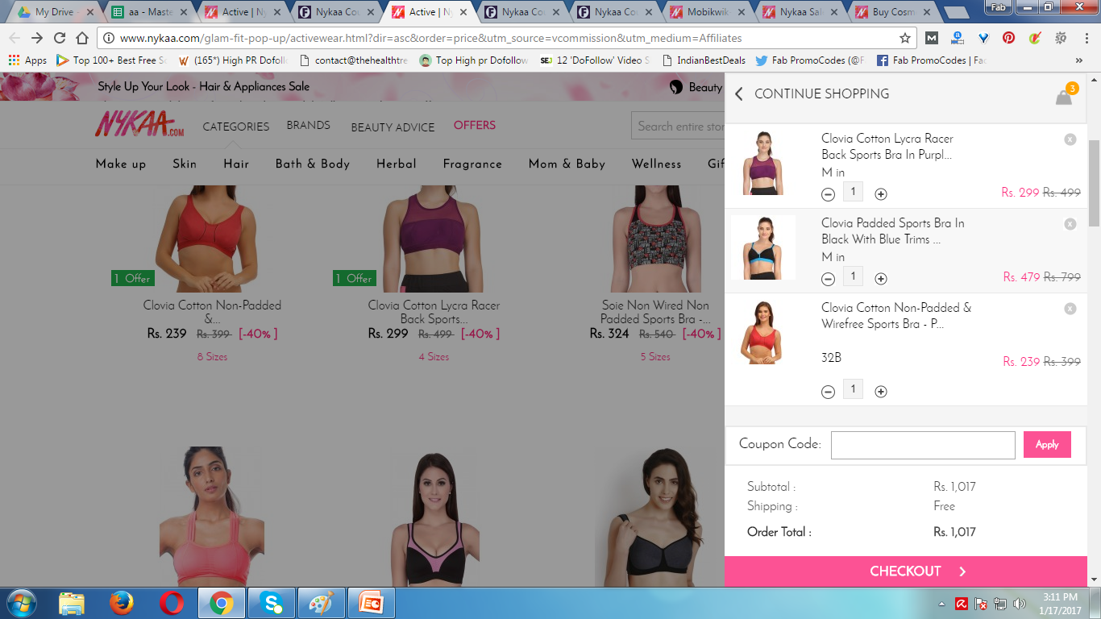
Task: Select the Fragrance category
Action: coord(472,164)
